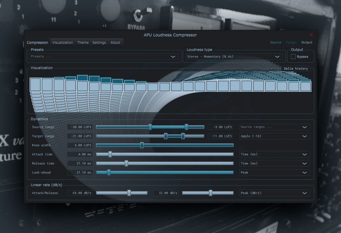Toggle the Output legend label

coord(307,42)
